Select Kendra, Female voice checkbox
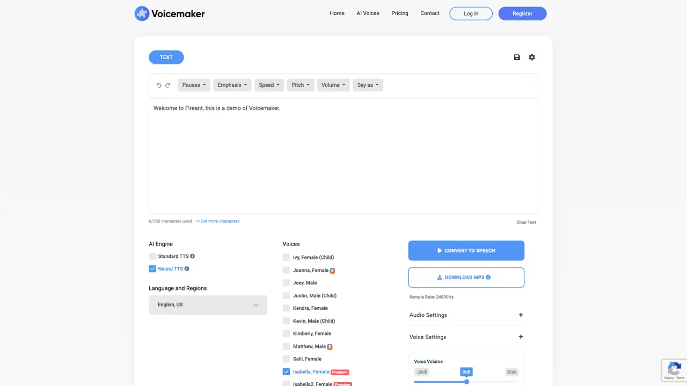The height and width of the screenshot is (386, 687). (x=286, y=308)
